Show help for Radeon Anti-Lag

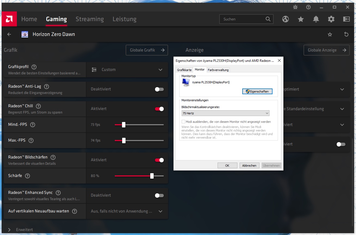tap(47, 86)
